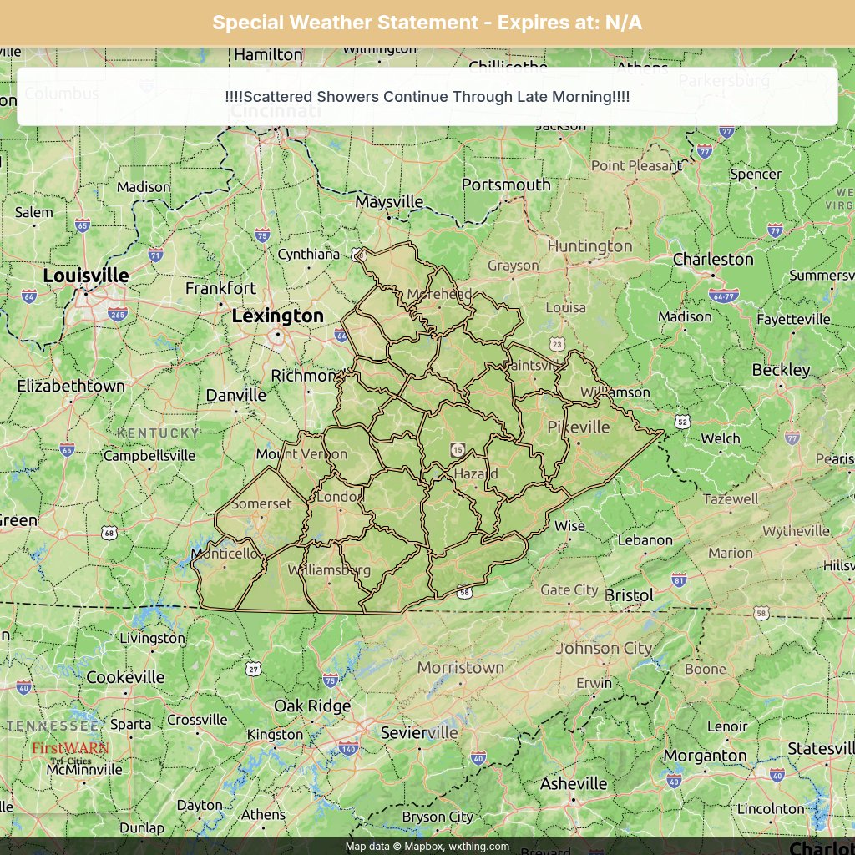The height and width of the screenshot is (855, 855).
Task: Click the Danville city label
Action: (235, 395)
